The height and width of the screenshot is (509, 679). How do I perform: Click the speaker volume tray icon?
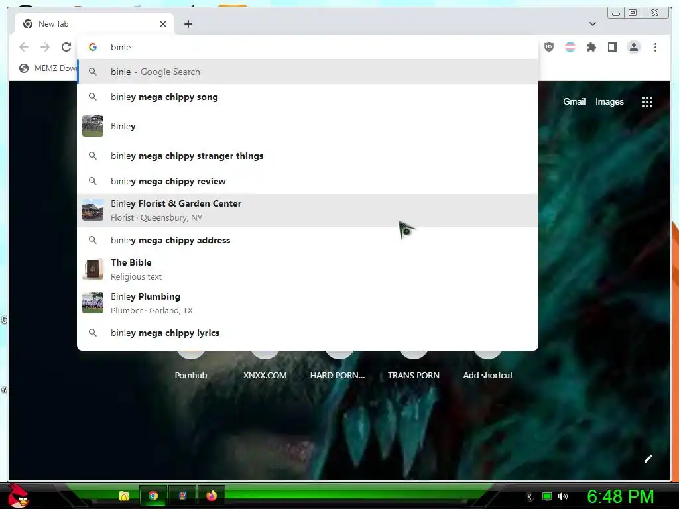click(563, 496)
